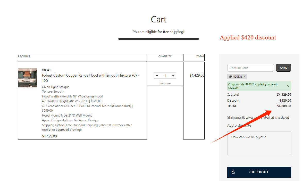Image resolution: width=302 pixels, height=181 pixels.
Task: Click the 'Hood Mount Type: 21"D Wall Mount' text
Action: point(67,116)
